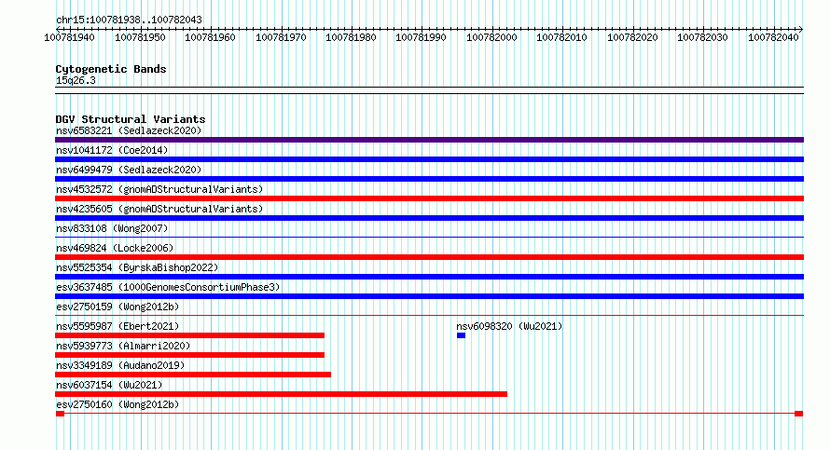Select the 15q26.3 band label

coord(76,80)
